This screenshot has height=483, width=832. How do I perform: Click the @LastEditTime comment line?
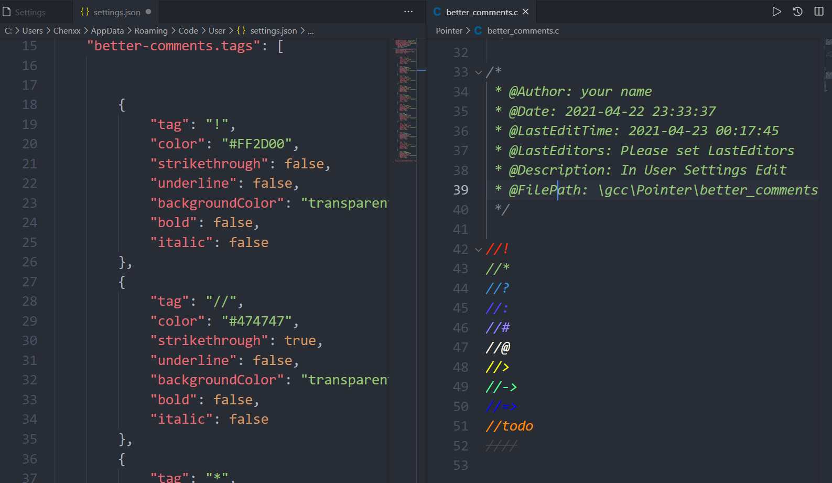[636, 131]
